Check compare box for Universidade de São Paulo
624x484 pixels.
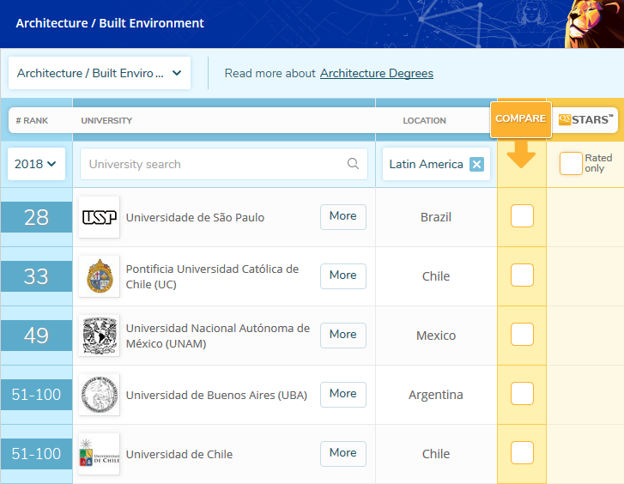pyautogui.click(x=522, y=216)
